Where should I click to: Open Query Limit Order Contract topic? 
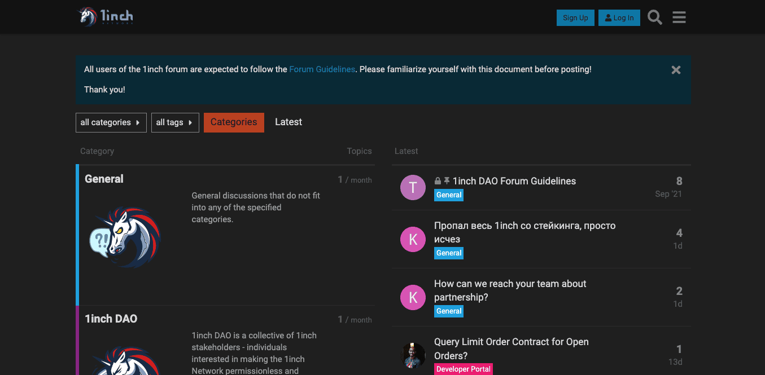click(512, 348)
